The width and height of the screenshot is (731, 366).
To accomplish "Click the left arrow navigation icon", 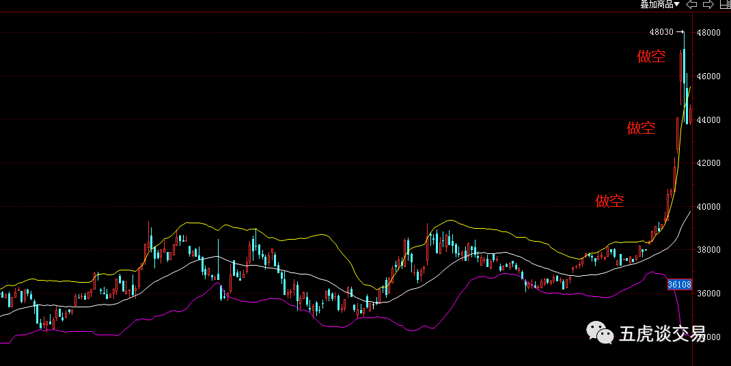I will click(691, 4).
